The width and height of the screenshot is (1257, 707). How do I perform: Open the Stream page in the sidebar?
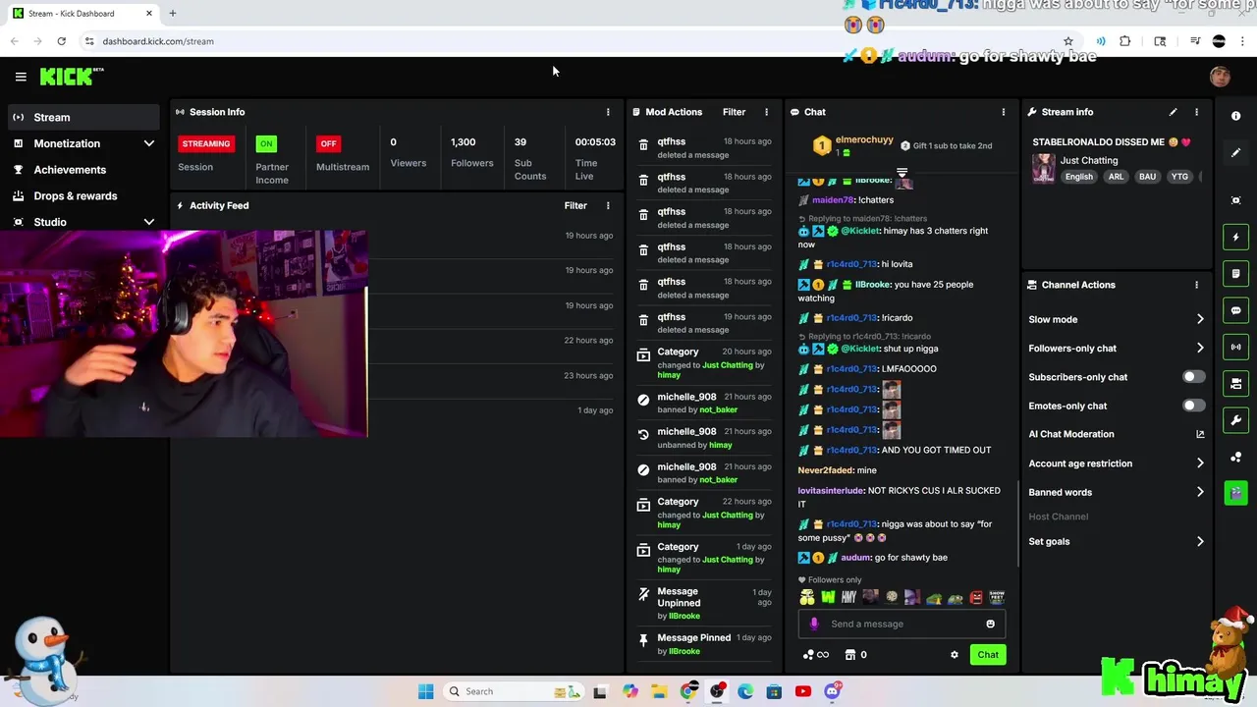82,117
